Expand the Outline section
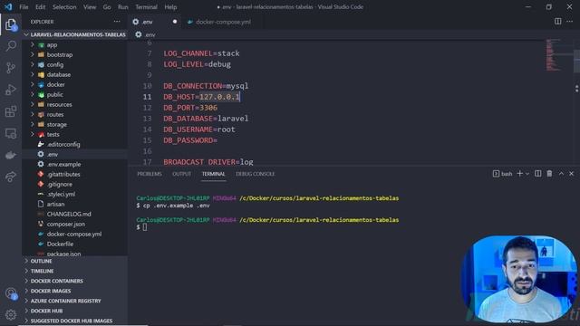Screen dimensions: 580x326 pyautogui.click(x=75, y=262)
